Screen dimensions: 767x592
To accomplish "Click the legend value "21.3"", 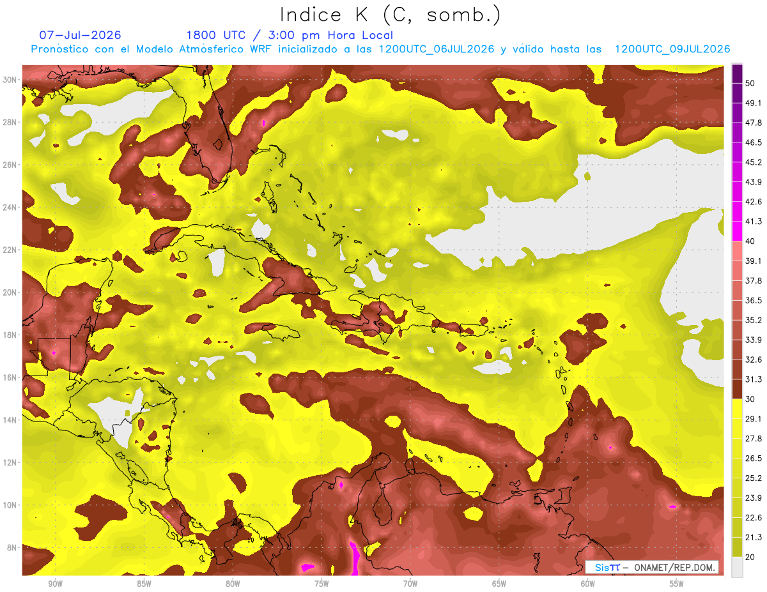I will pyautogui.click(x=754, y=537).
